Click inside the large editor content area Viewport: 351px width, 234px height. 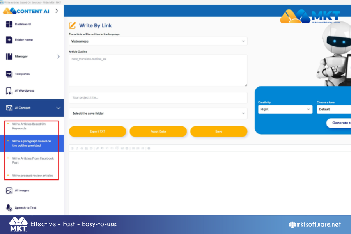click(210, 183)
